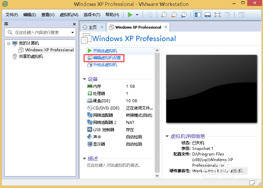Screen dimensions: 263x188
Task: Collapse the 描述 section
Action: pyautogui.click(x=84, y=158)
